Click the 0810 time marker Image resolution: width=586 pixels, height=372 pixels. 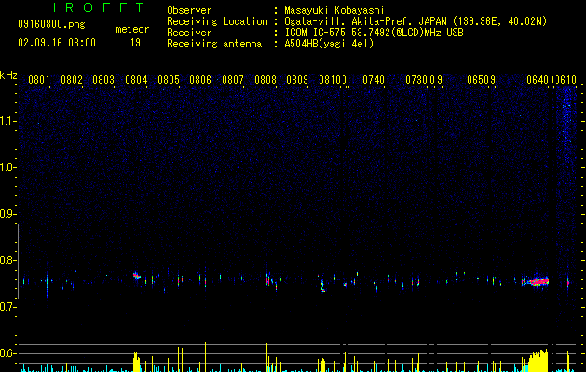click(x=330, y=80)
